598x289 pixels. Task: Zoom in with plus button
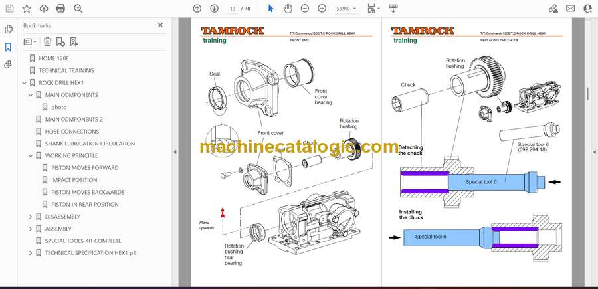322,9
